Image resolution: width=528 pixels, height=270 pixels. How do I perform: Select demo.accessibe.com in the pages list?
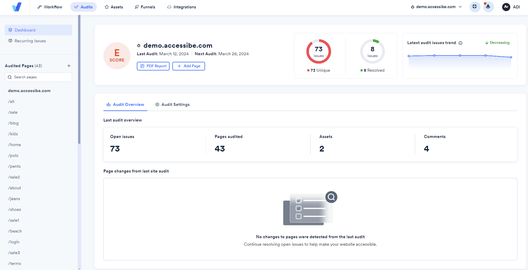point(29,91)
